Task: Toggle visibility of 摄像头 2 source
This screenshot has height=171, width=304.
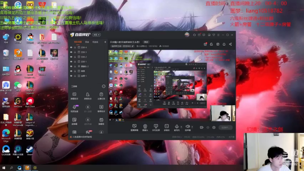Action: [71, 66]
